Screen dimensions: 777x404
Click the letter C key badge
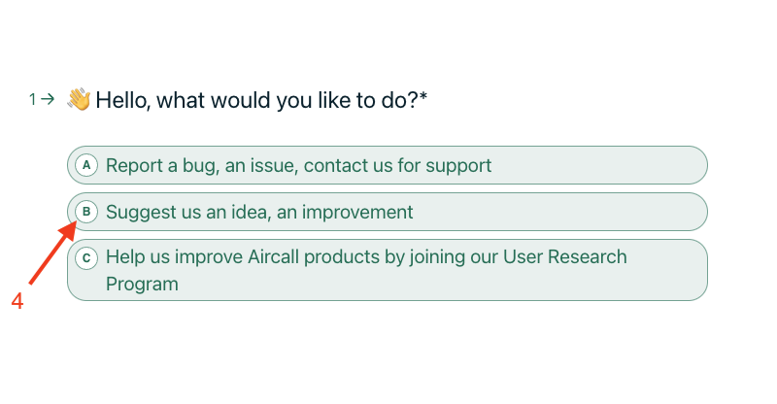tap(86, 258)
